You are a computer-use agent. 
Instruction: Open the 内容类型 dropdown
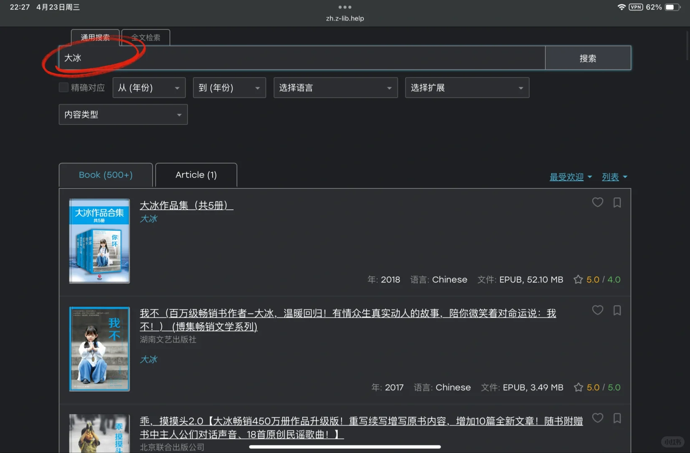tap(123, 115)
